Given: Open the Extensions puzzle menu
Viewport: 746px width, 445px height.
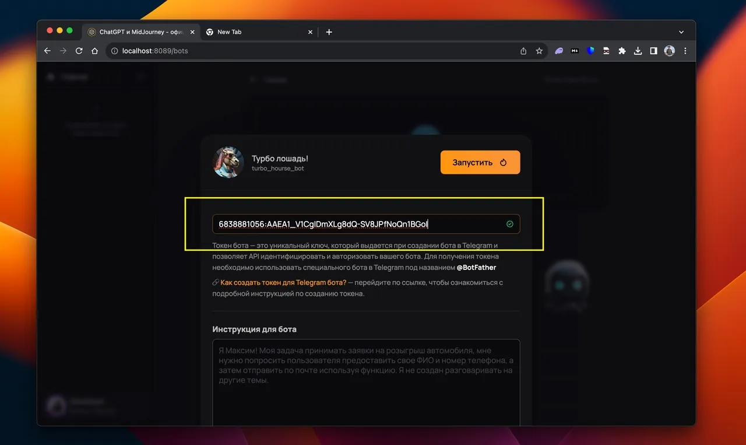Looking at the screenshot, I should [x=622, y=51].
